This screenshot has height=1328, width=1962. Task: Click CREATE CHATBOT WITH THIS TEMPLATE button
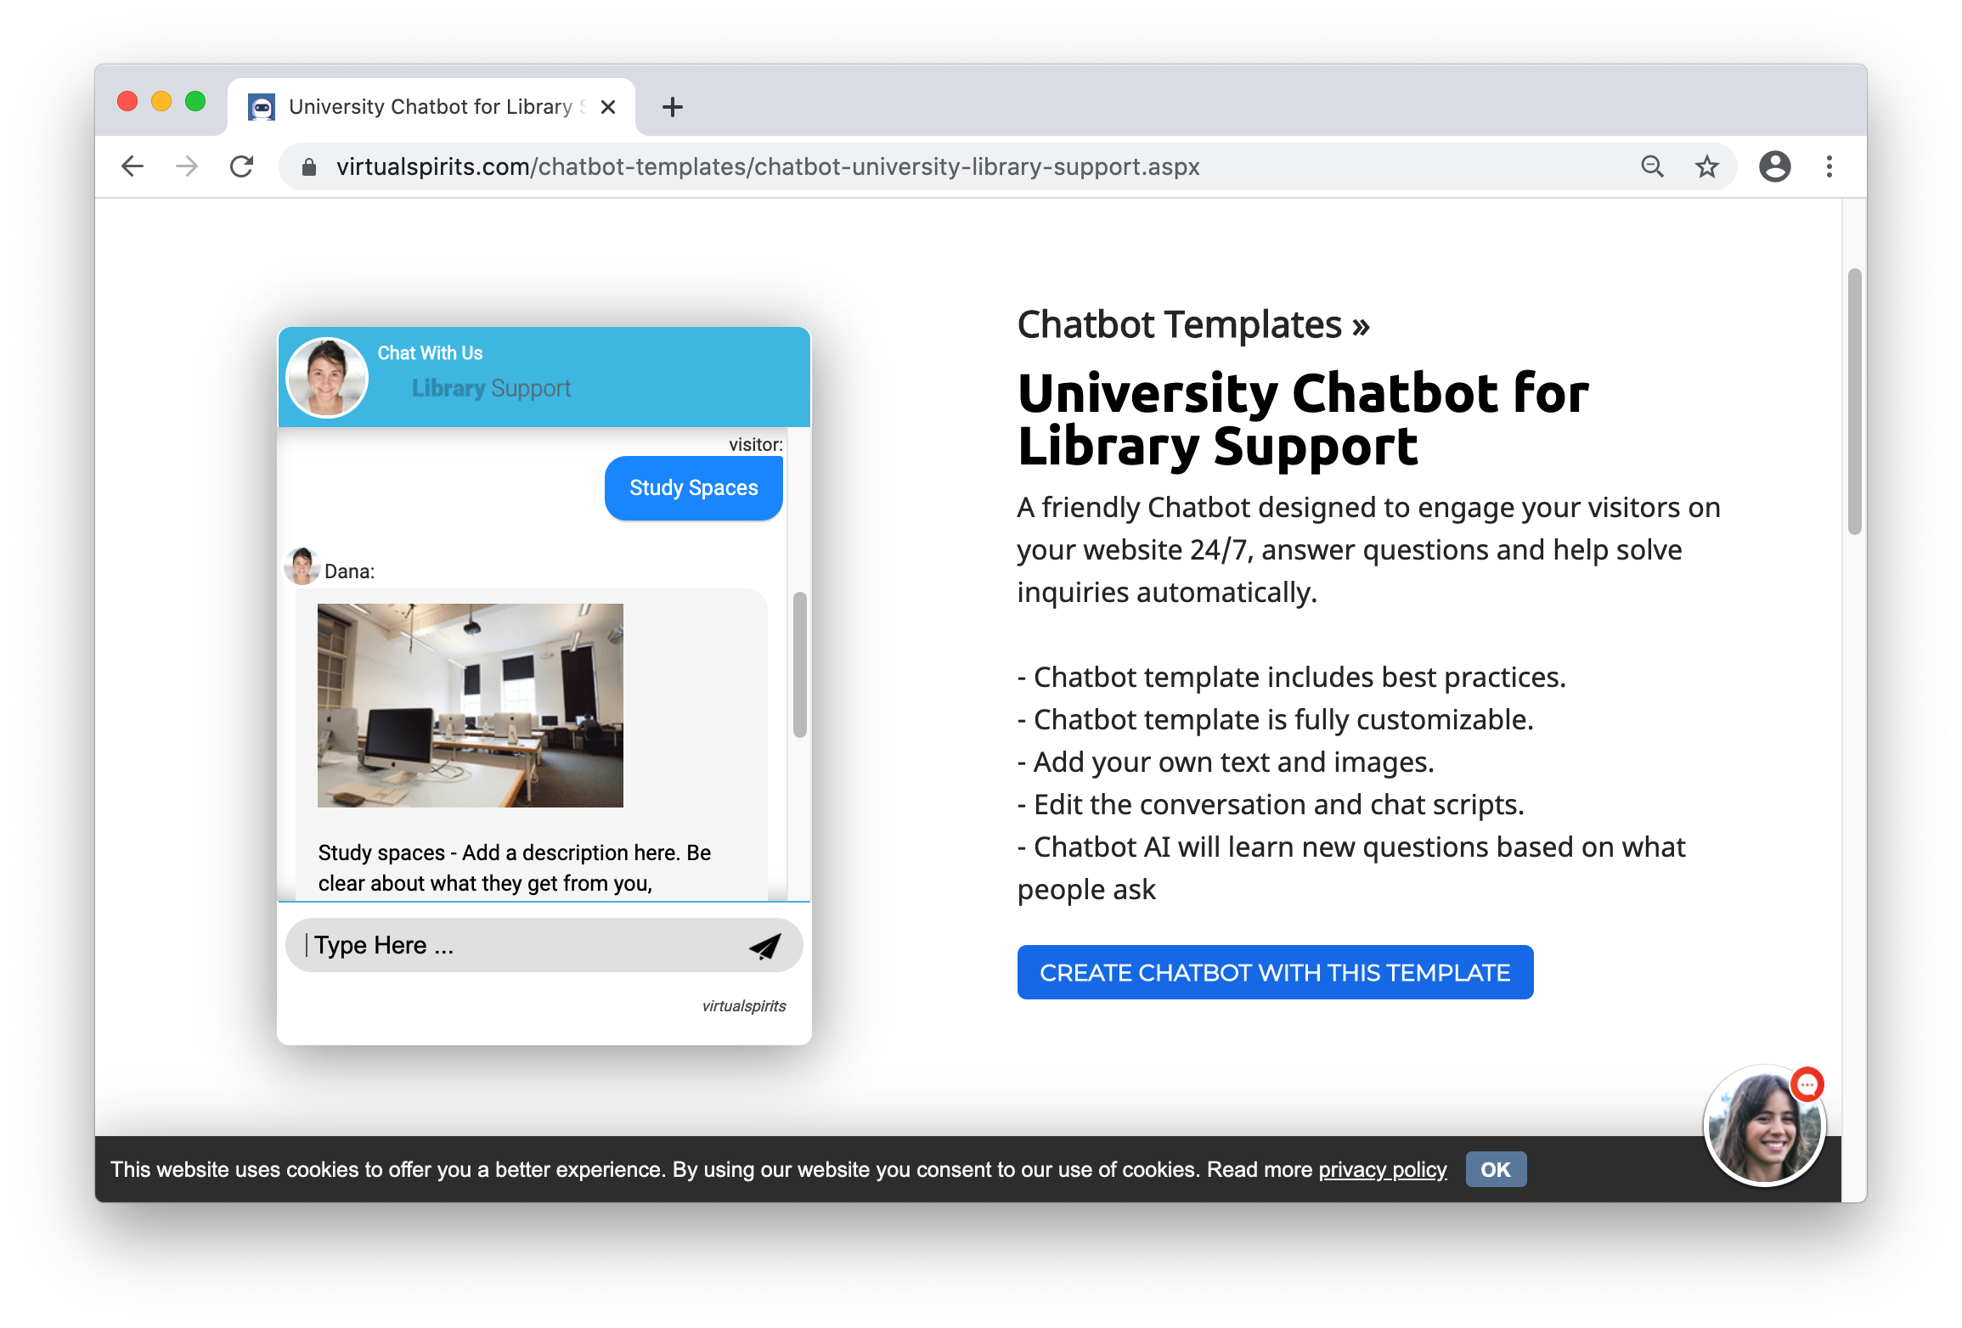tap(1274, 972)
